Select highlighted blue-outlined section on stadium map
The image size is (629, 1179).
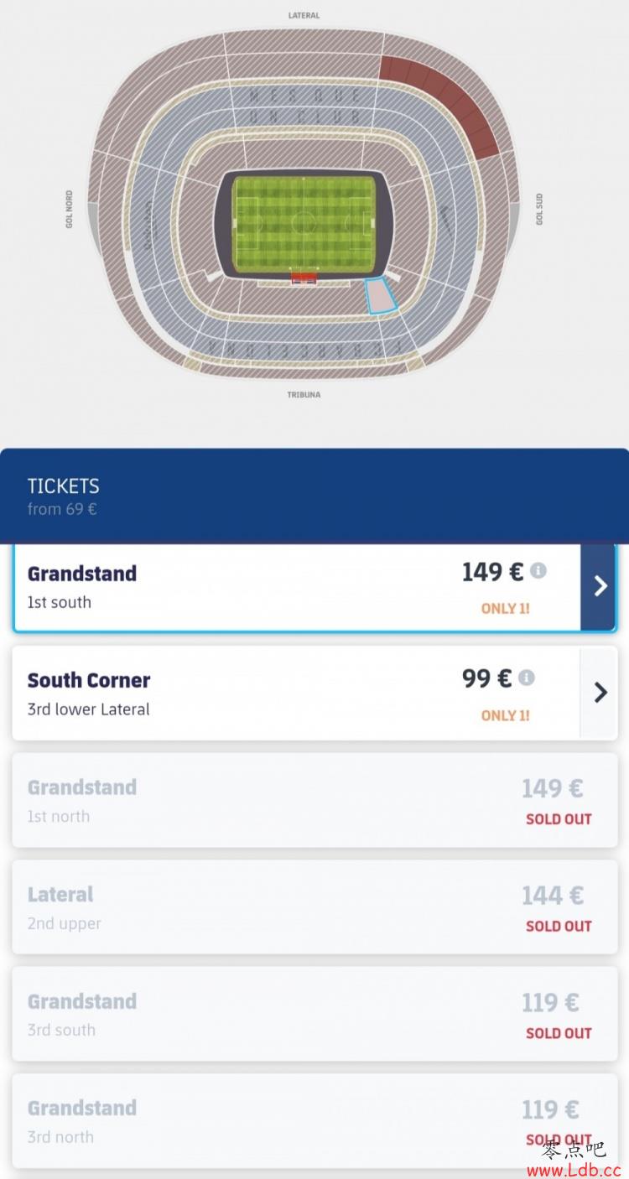[381, 296]
